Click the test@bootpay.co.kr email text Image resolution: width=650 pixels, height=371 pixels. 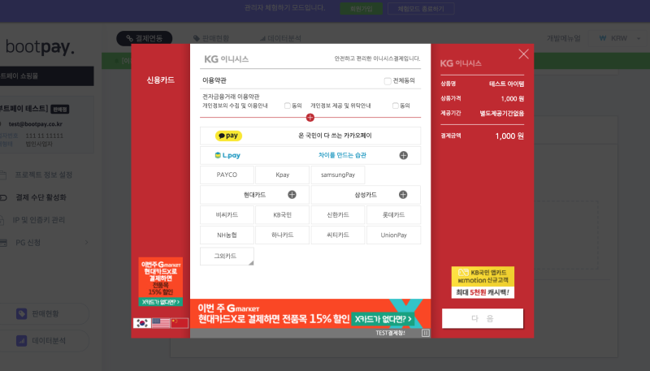pyautogui.click(x=36, y=124)
